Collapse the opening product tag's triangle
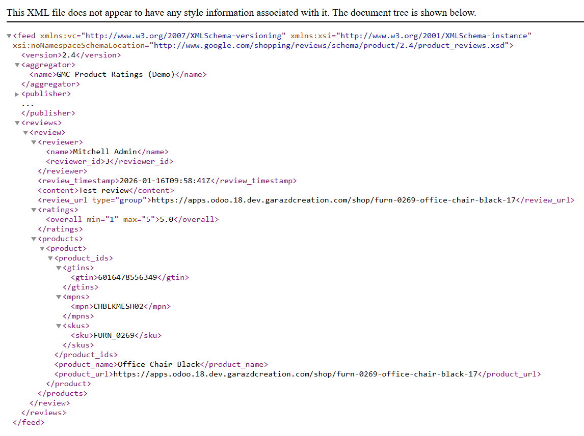Screen dimensions: 584x436 point(42,249)
